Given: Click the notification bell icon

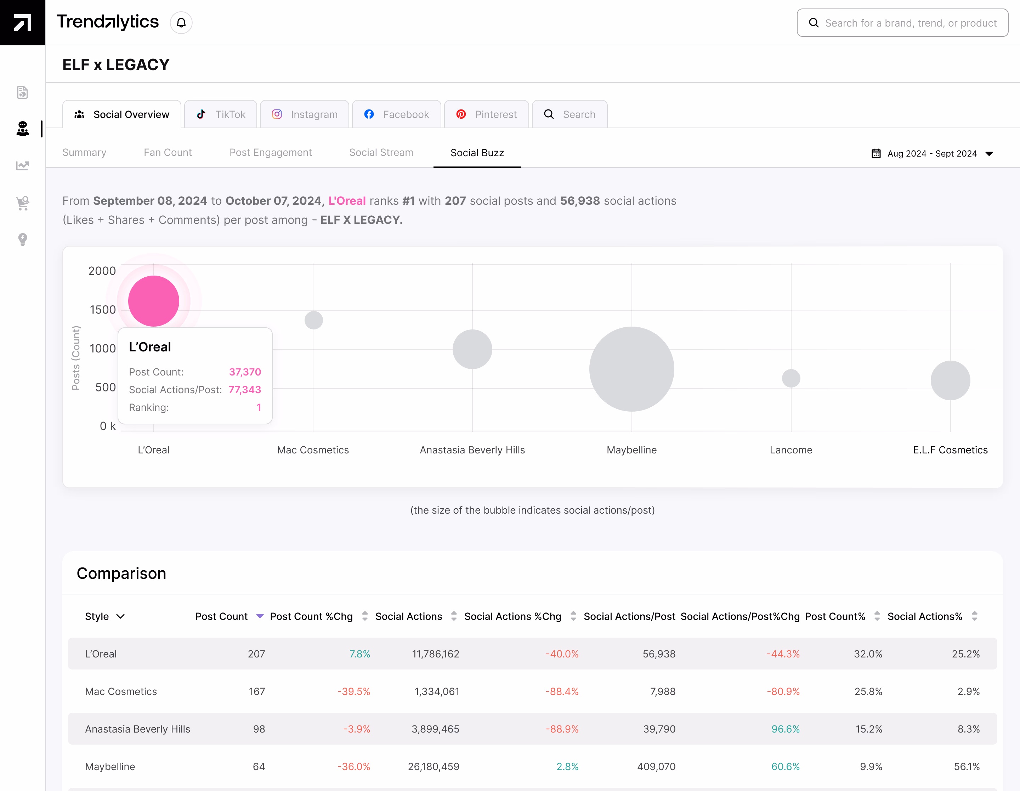Looking at the screenshot, I should pos(181,22).
